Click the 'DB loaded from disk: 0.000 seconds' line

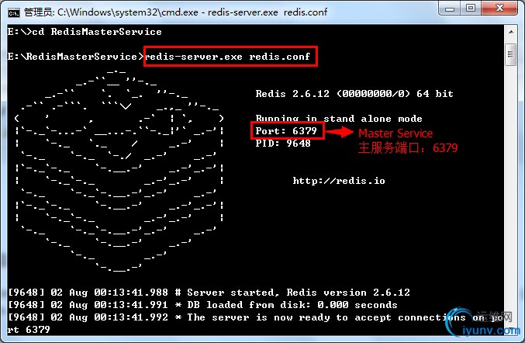click(x=202, y=305)
